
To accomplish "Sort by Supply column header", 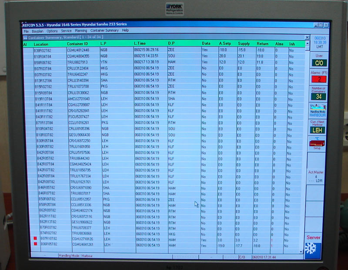I will coord(244,44).
